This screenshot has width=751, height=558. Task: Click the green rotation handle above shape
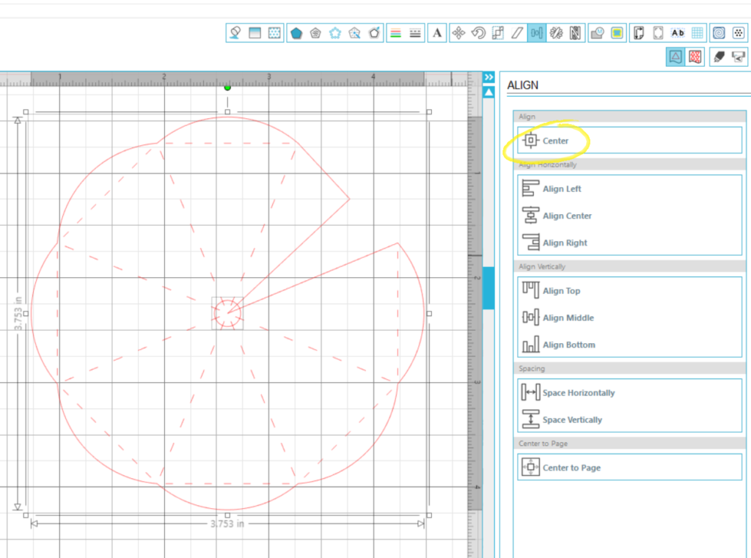tap(227, 87)
